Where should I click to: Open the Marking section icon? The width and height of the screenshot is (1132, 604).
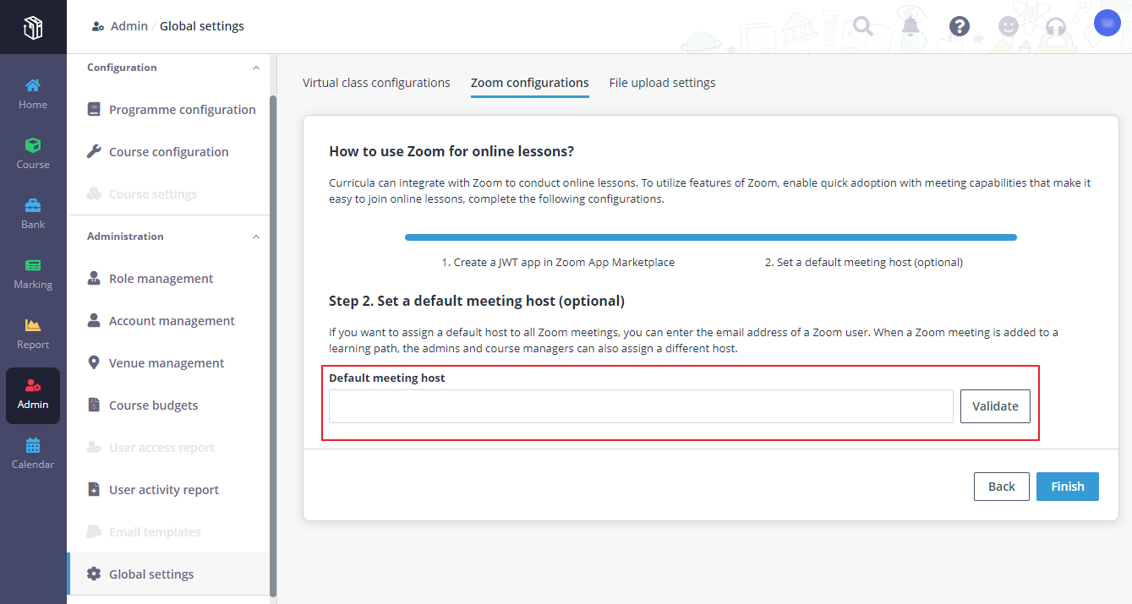(33, 264)
